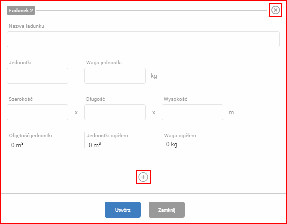Select the Objętość jednostki 0 m³ value

[17, 145]
